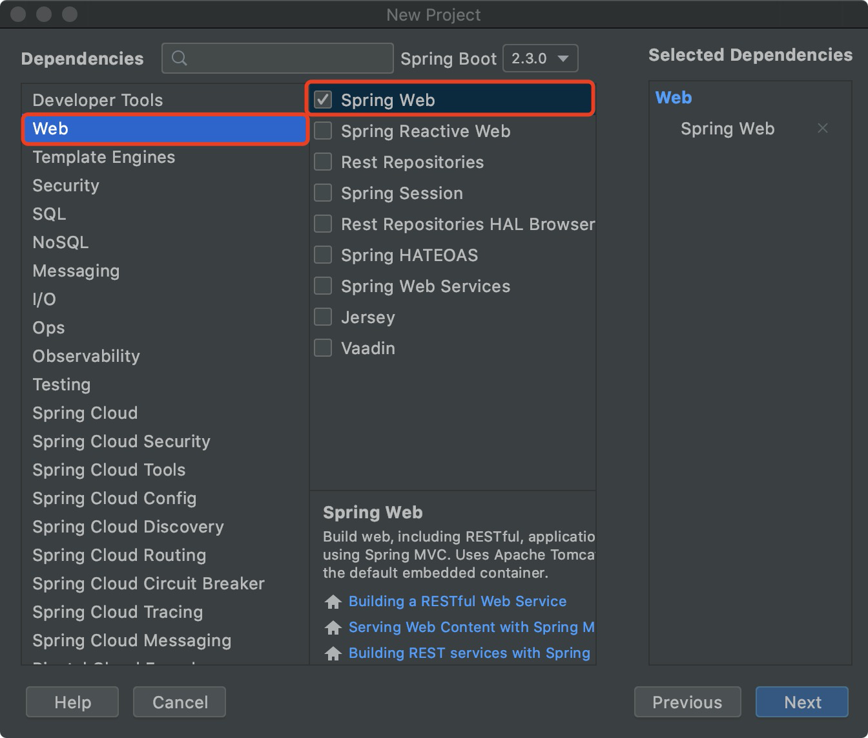The image size is (868, 738).
Task: Select the Security category
Action: [x=66, y=185]
